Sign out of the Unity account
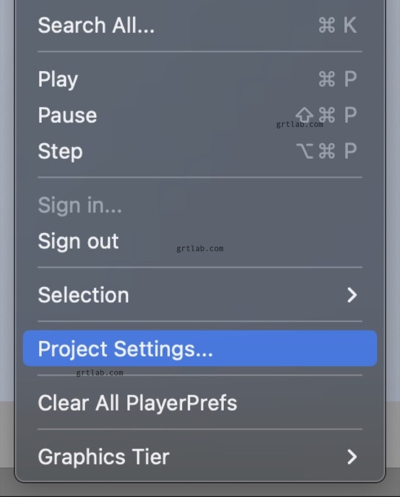Screen dimensions: 400x497 click(x=78, y=241)
